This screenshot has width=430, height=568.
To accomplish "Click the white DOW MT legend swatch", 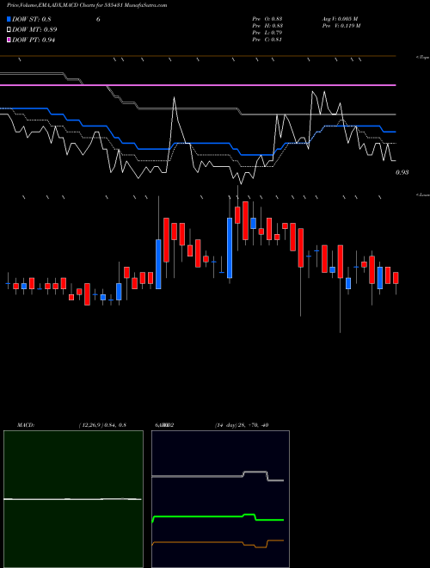I will 9,30.
